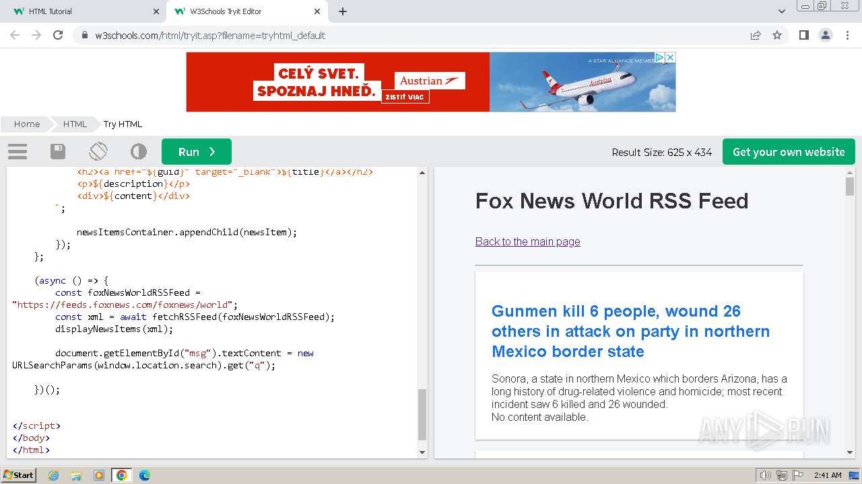862x484 pixels.
Task: Select the Chrome taskbar icon
Action: [121, 475]
